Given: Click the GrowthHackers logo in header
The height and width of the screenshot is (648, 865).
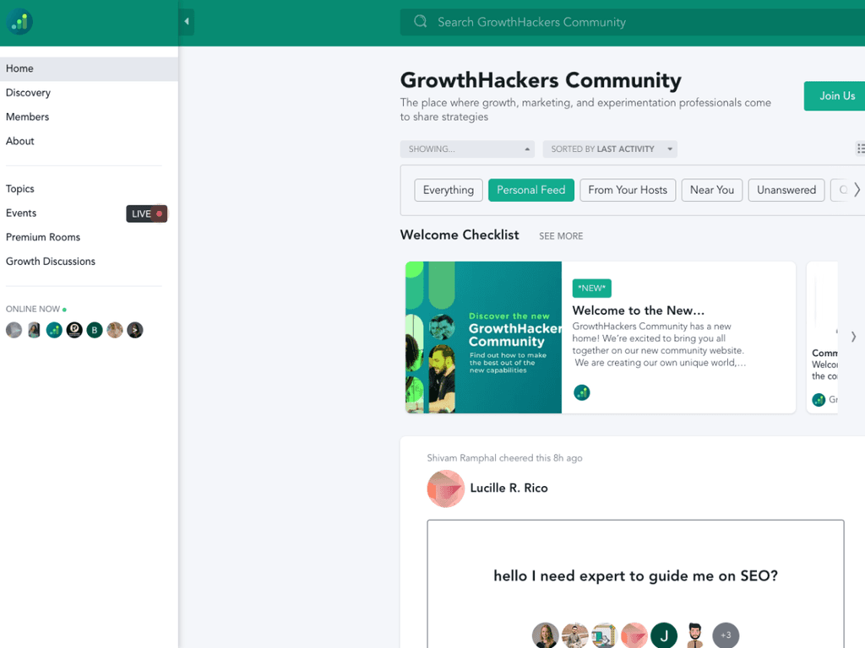Looking at the screenshot, I should 19,22.
